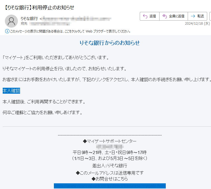
Task: Click the info icon beside display-problem notice
Action: point(7,31)
